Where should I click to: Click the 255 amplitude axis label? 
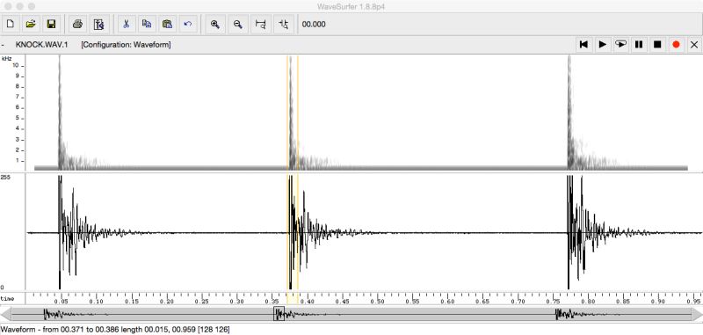pos(6,177)
